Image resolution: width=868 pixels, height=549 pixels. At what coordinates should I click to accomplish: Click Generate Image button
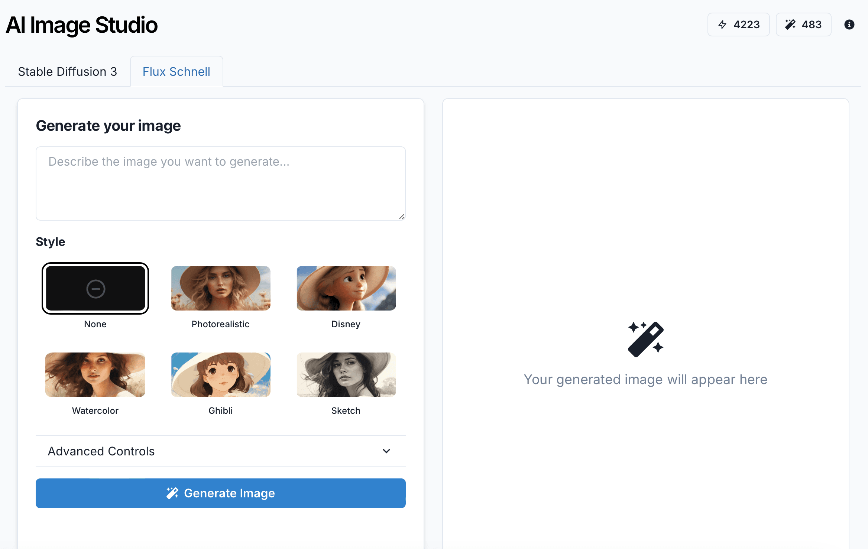point(220,493)
